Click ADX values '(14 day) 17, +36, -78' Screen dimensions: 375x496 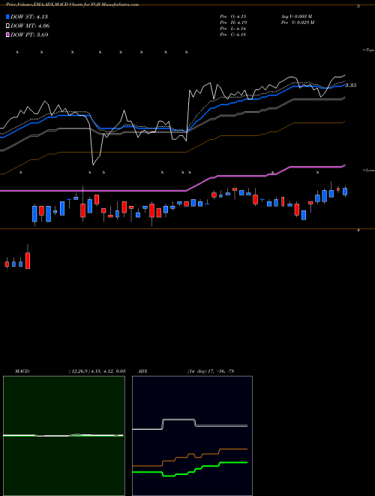point(211,371)
